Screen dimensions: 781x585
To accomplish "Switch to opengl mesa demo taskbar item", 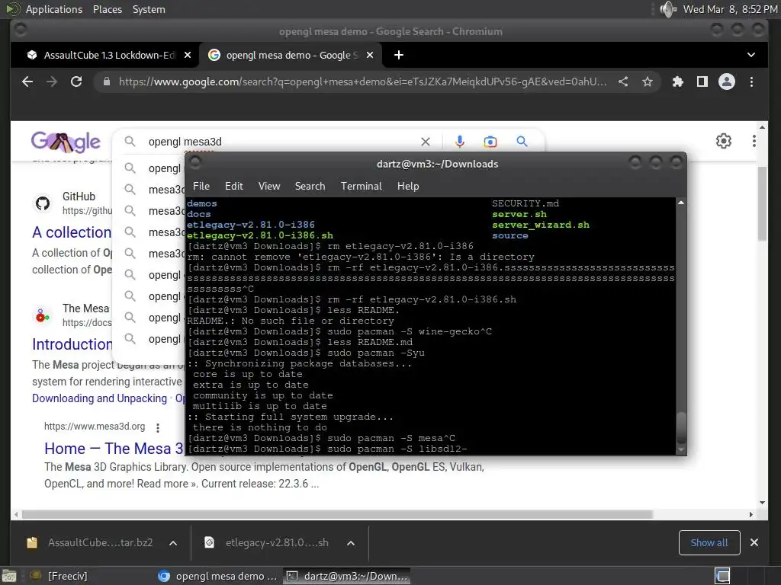I will (x=217, y=576).
